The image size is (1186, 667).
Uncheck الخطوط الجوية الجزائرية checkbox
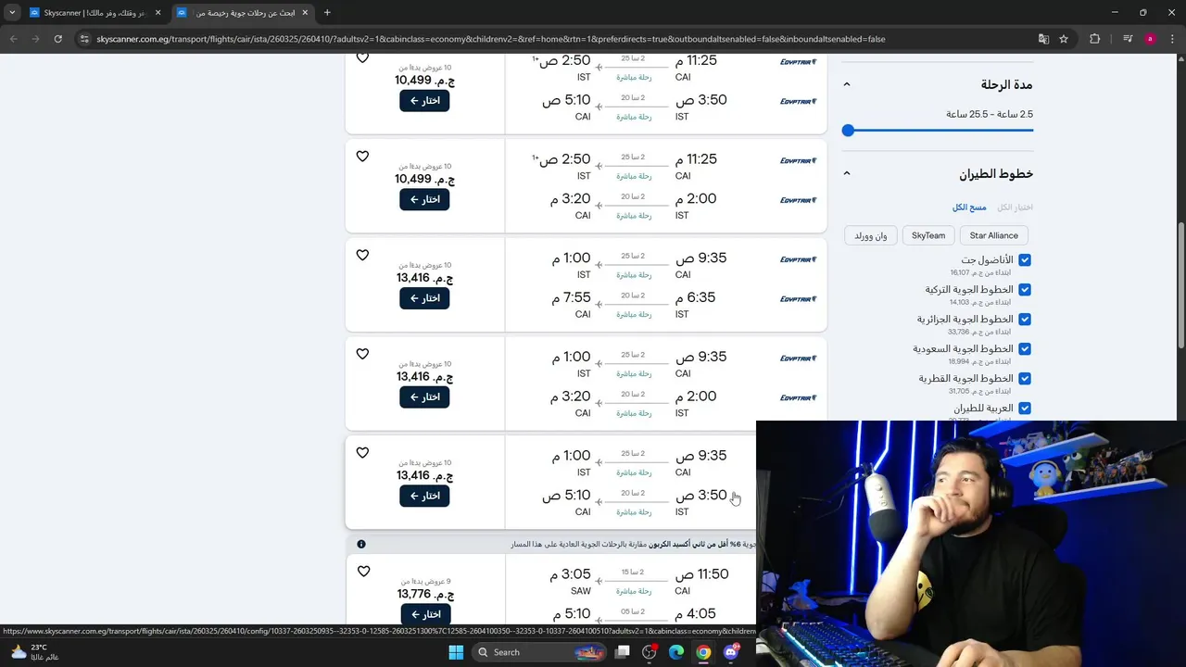click(x=1025, y=320)
